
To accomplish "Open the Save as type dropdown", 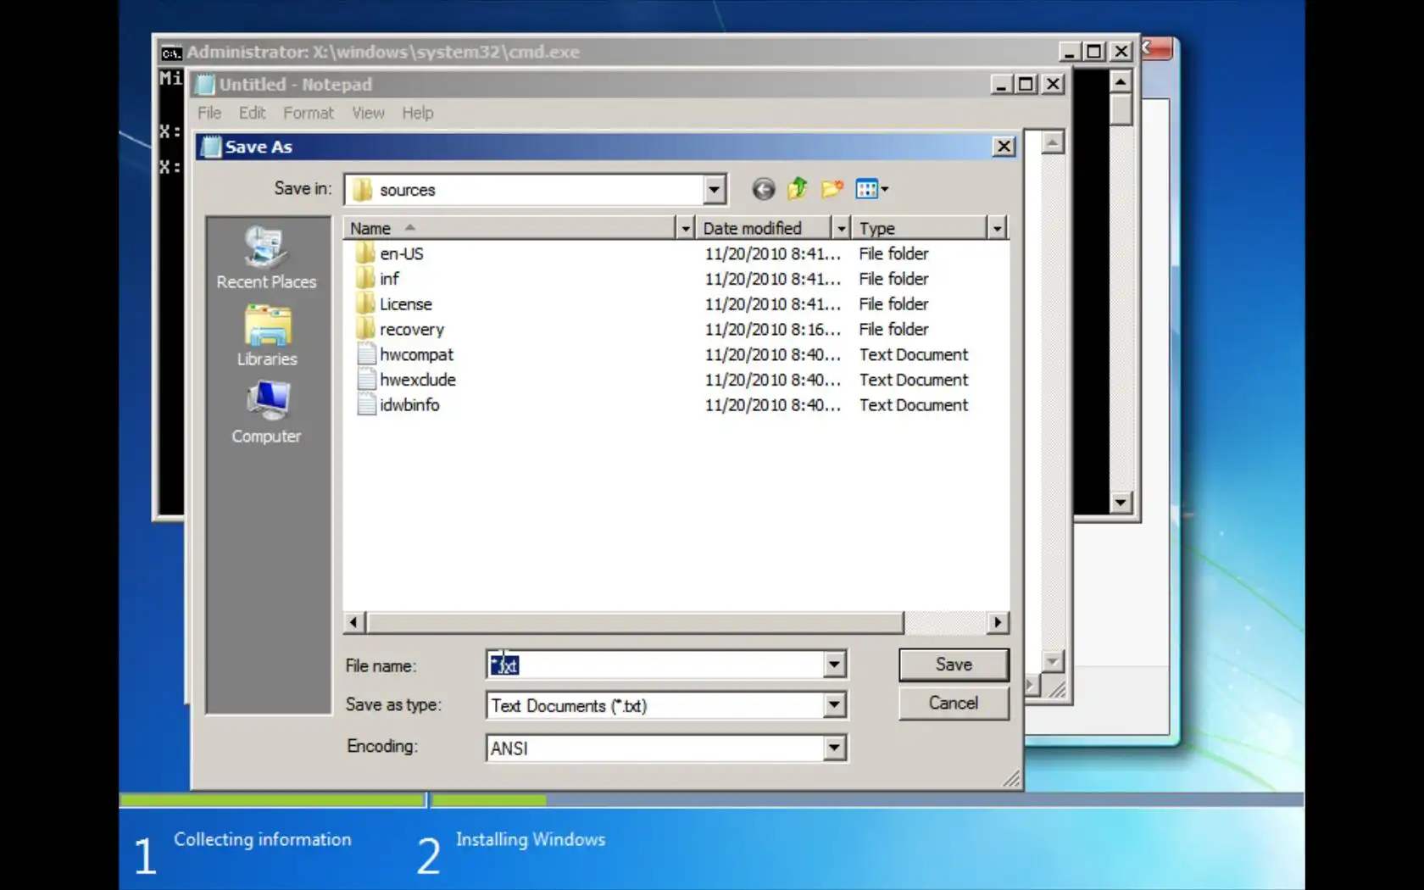I will click(834, 704).
